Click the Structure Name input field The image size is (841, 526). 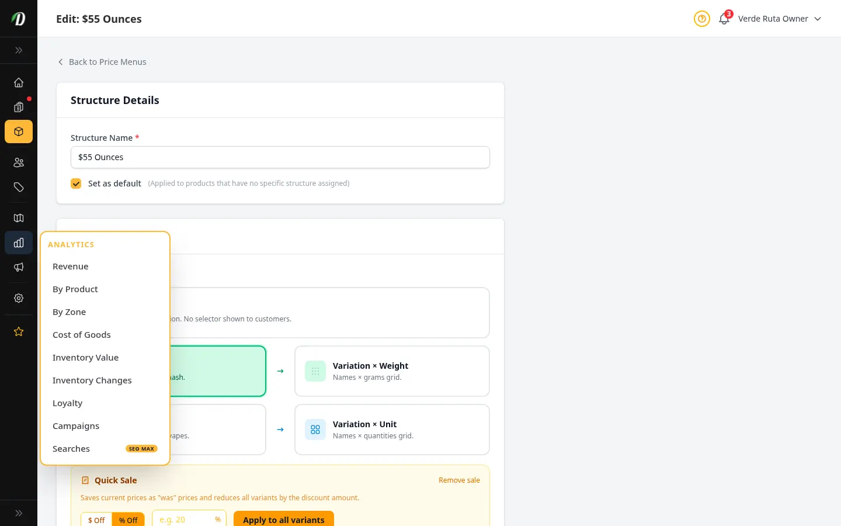click(x=280, y=157)
